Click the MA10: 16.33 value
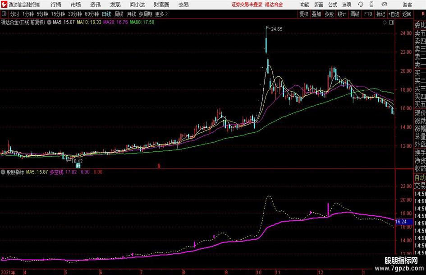 click(89, 22)
